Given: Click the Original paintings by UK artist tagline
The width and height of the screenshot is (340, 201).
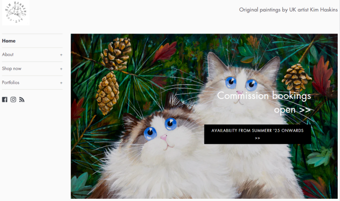Looking at the screenshot, I should [x=288, y=10].
